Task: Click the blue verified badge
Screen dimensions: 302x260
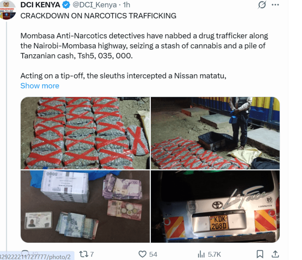Action: click(x=66, y=5)
